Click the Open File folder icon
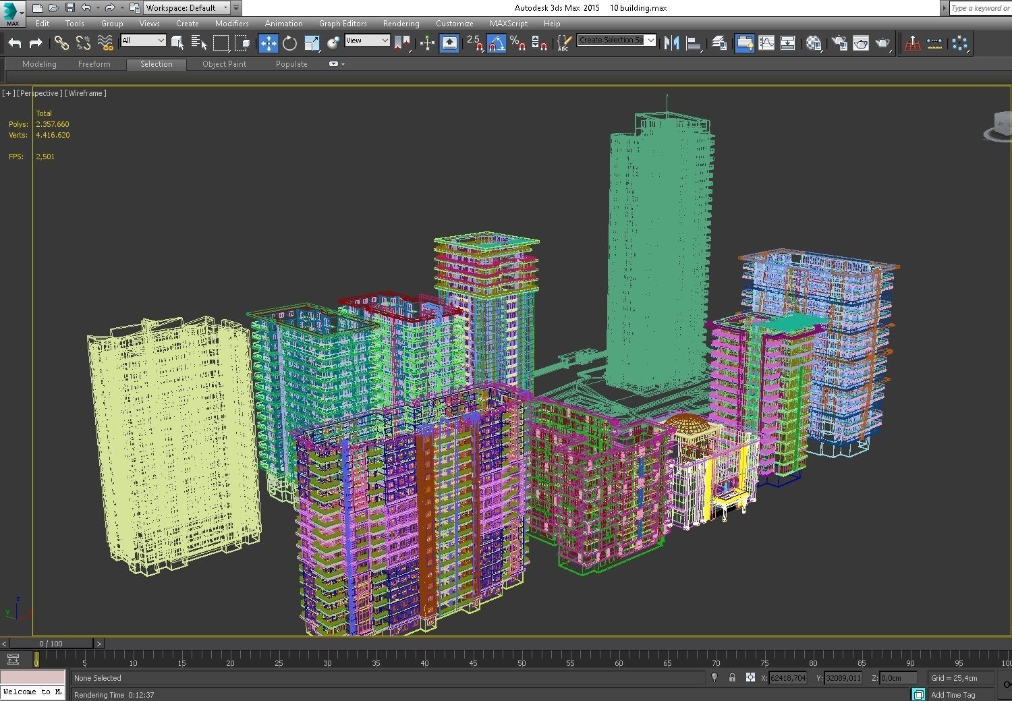 pos(53,8)
